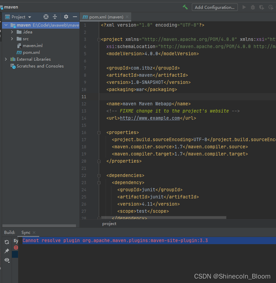Click the Run play icon
Viewport: 276px width, 283px height.
[x=244, y=7]
